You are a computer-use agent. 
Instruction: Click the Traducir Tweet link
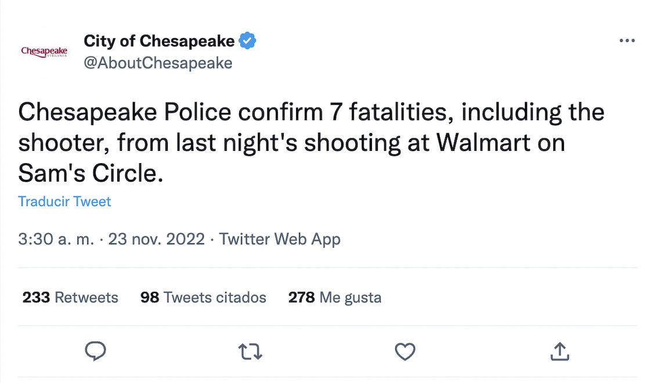tap(64, 201)
